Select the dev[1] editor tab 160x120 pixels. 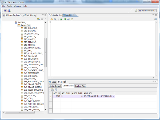coord(69,15)
